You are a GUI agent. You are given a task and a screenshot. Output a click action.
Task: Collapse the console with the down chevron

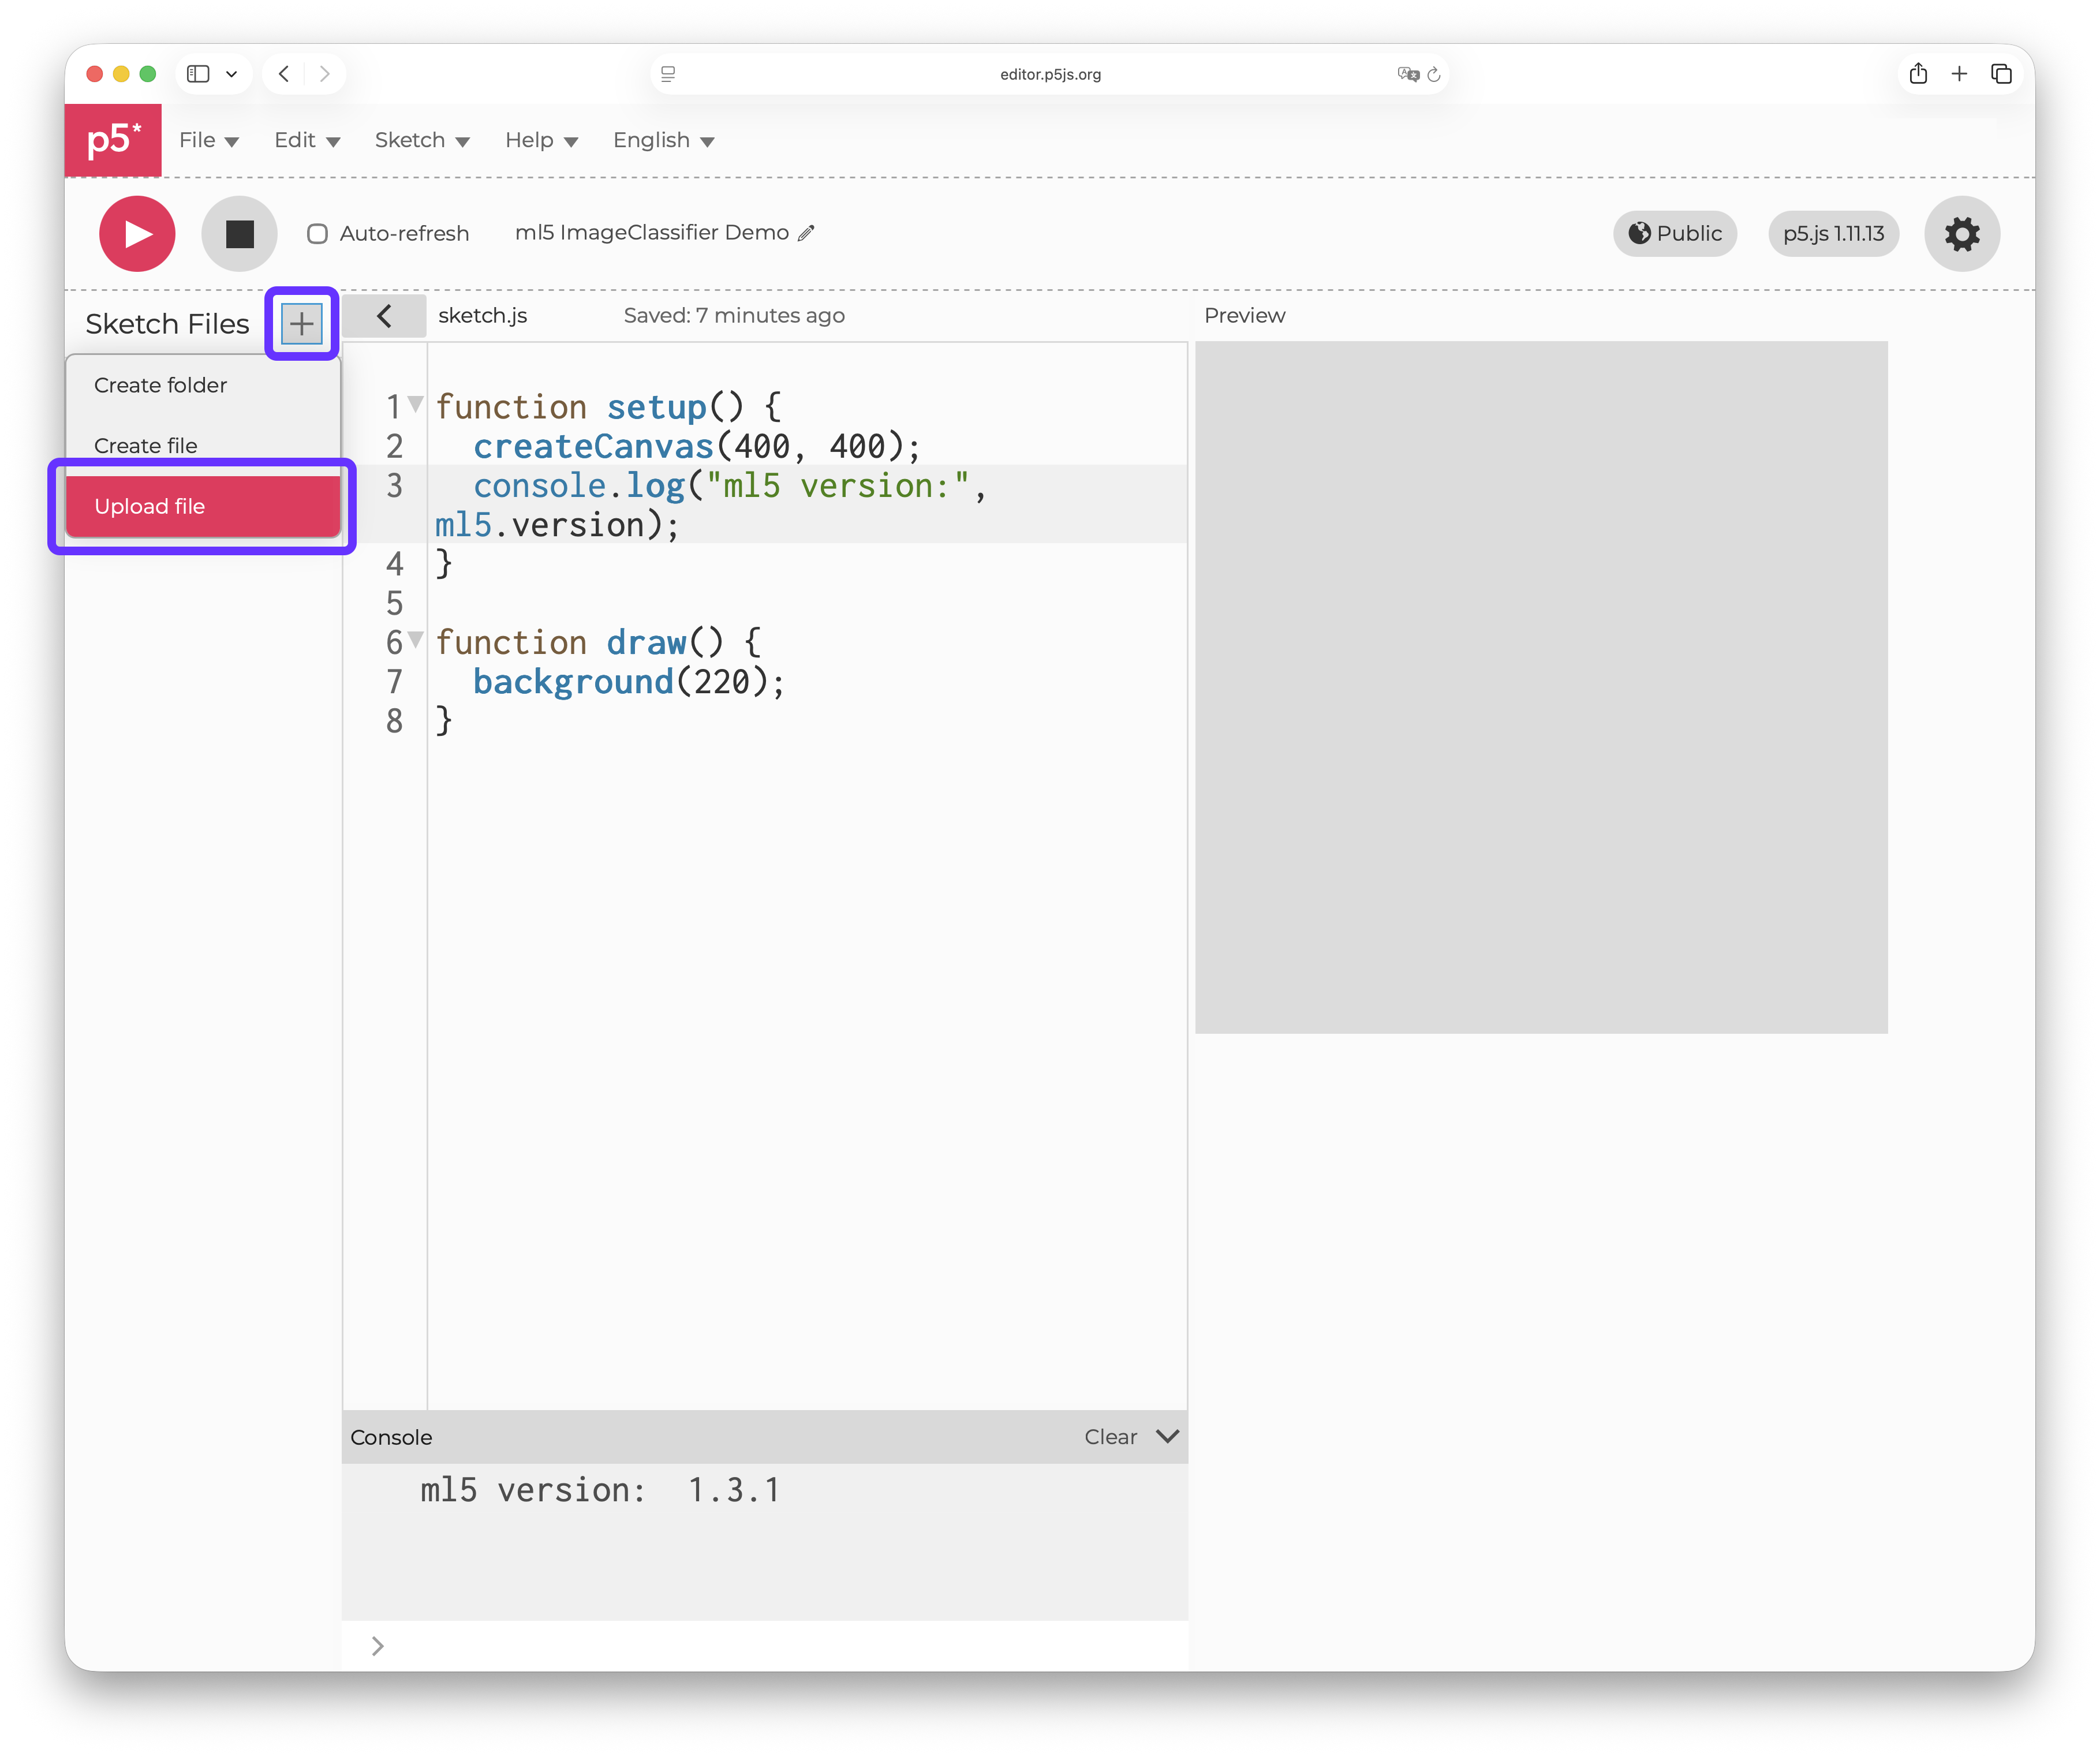tap(1167, 1436)
